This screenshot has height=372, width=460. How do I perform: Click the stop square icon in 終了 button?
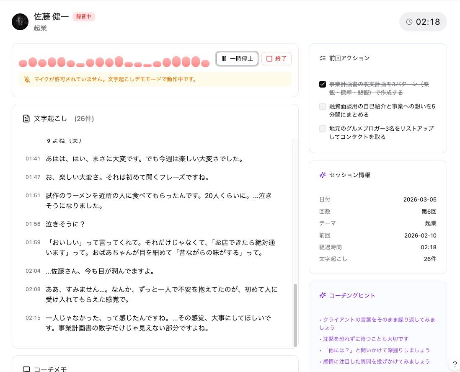[269, 59]
